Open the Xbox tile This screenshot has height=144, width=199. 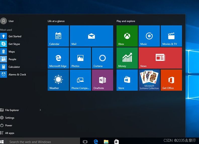pos(127,36)
